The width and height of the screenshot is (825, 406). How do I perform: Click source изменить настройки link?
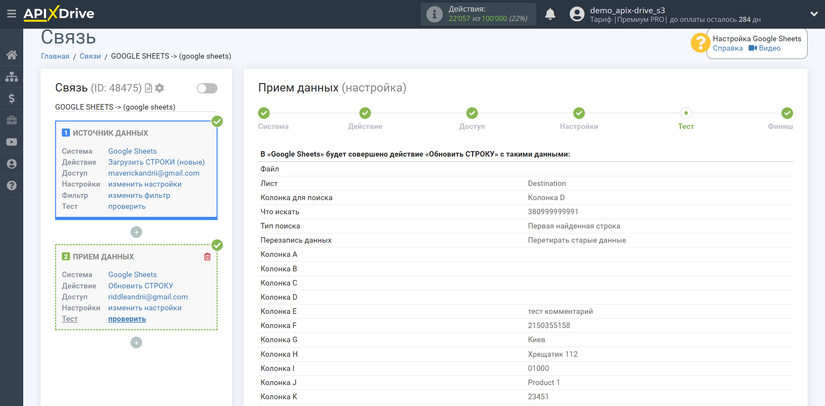coord(145,184)
